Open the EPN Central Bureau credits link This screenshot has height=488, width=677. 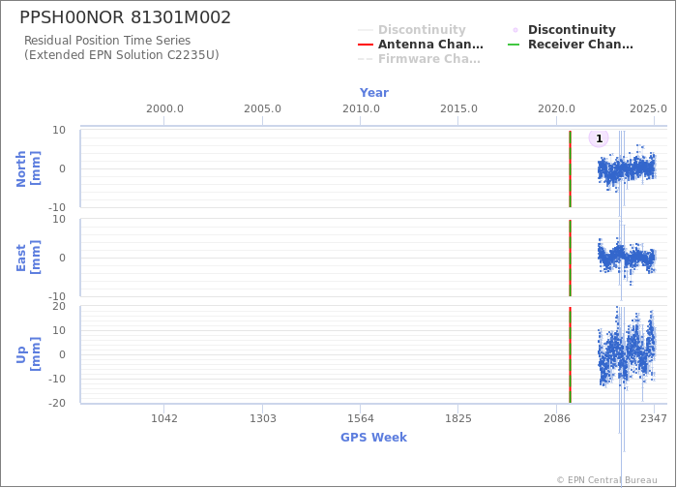(x=606, y=480)
